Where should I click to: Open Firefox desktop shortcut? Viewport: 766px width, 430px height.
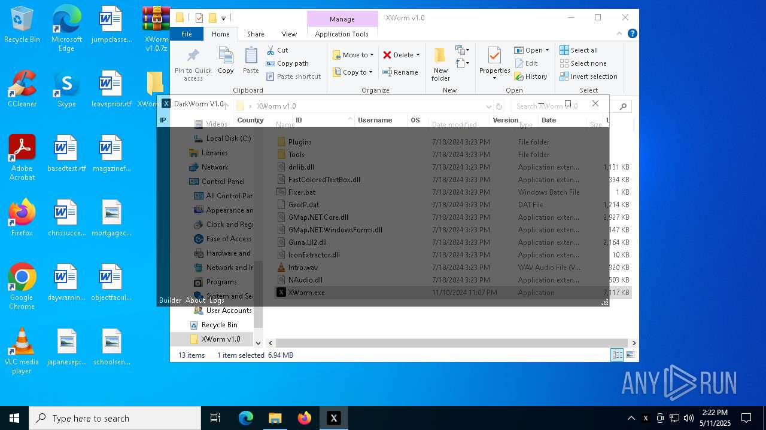(x=22, y=218)
